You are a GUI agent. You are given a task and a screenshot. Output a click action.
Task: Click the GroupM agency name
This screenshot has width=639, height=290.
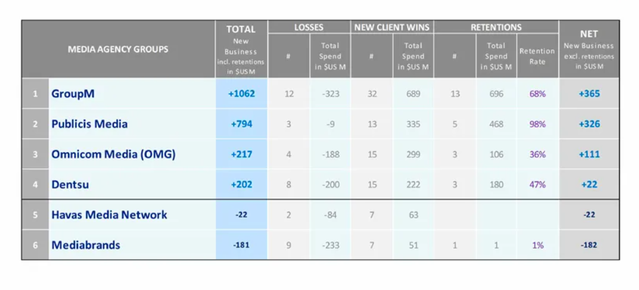73,93
